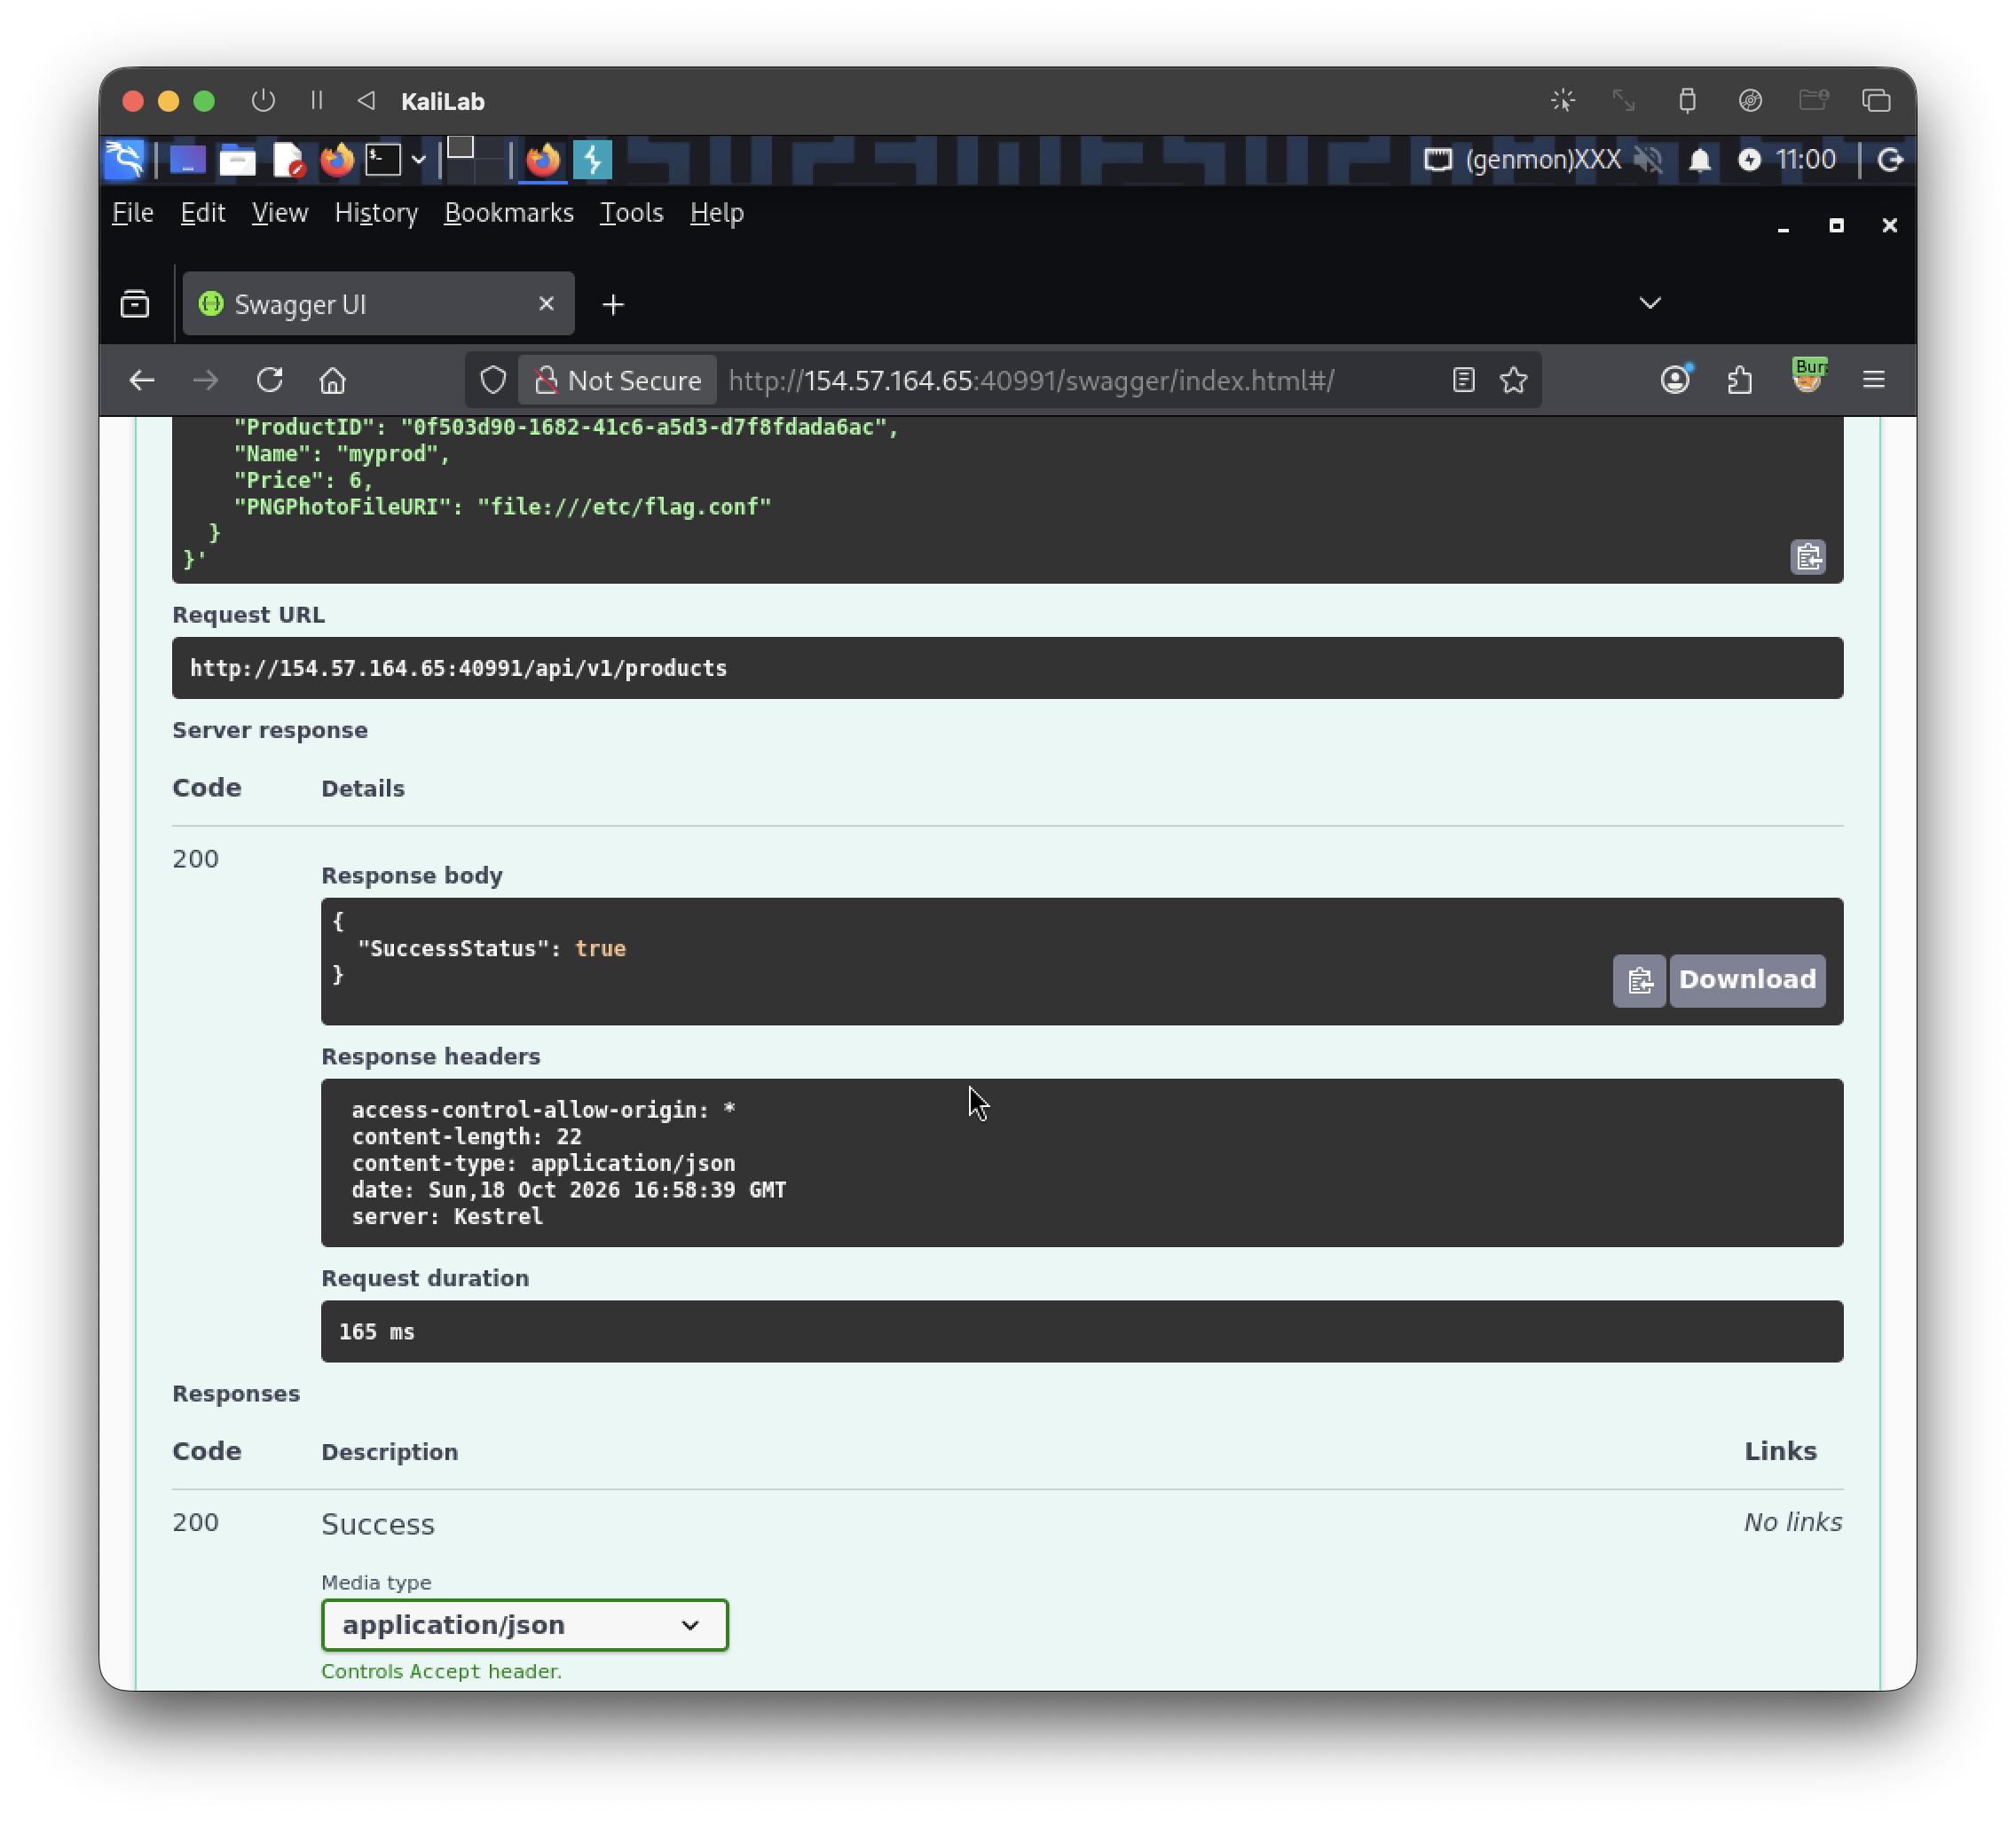Screen dimensions: 2016x1822
Task: Open the Firefox account menu
Action: (x=1676, y=381)
